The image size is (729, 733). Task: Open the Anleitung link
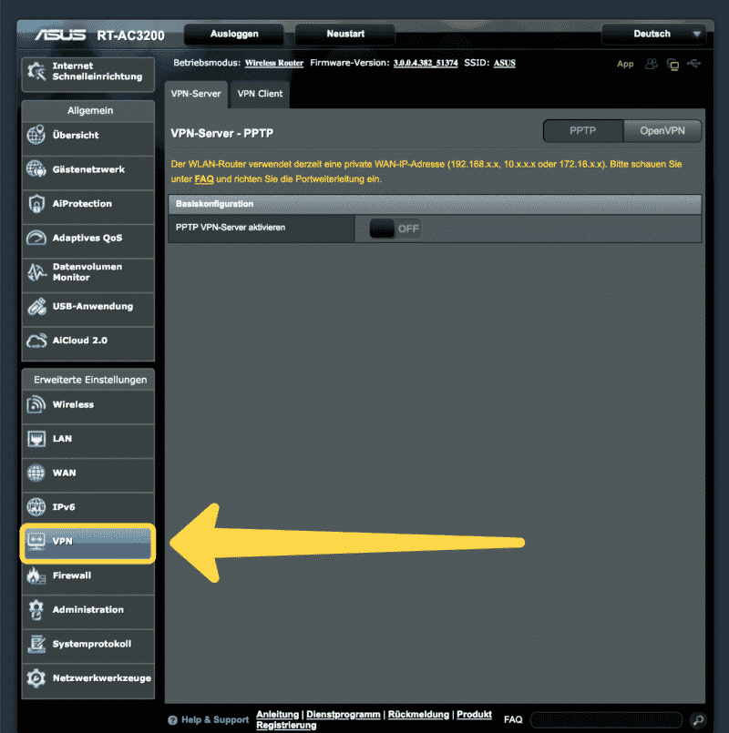pyautogui.click(x=277, y=714)
